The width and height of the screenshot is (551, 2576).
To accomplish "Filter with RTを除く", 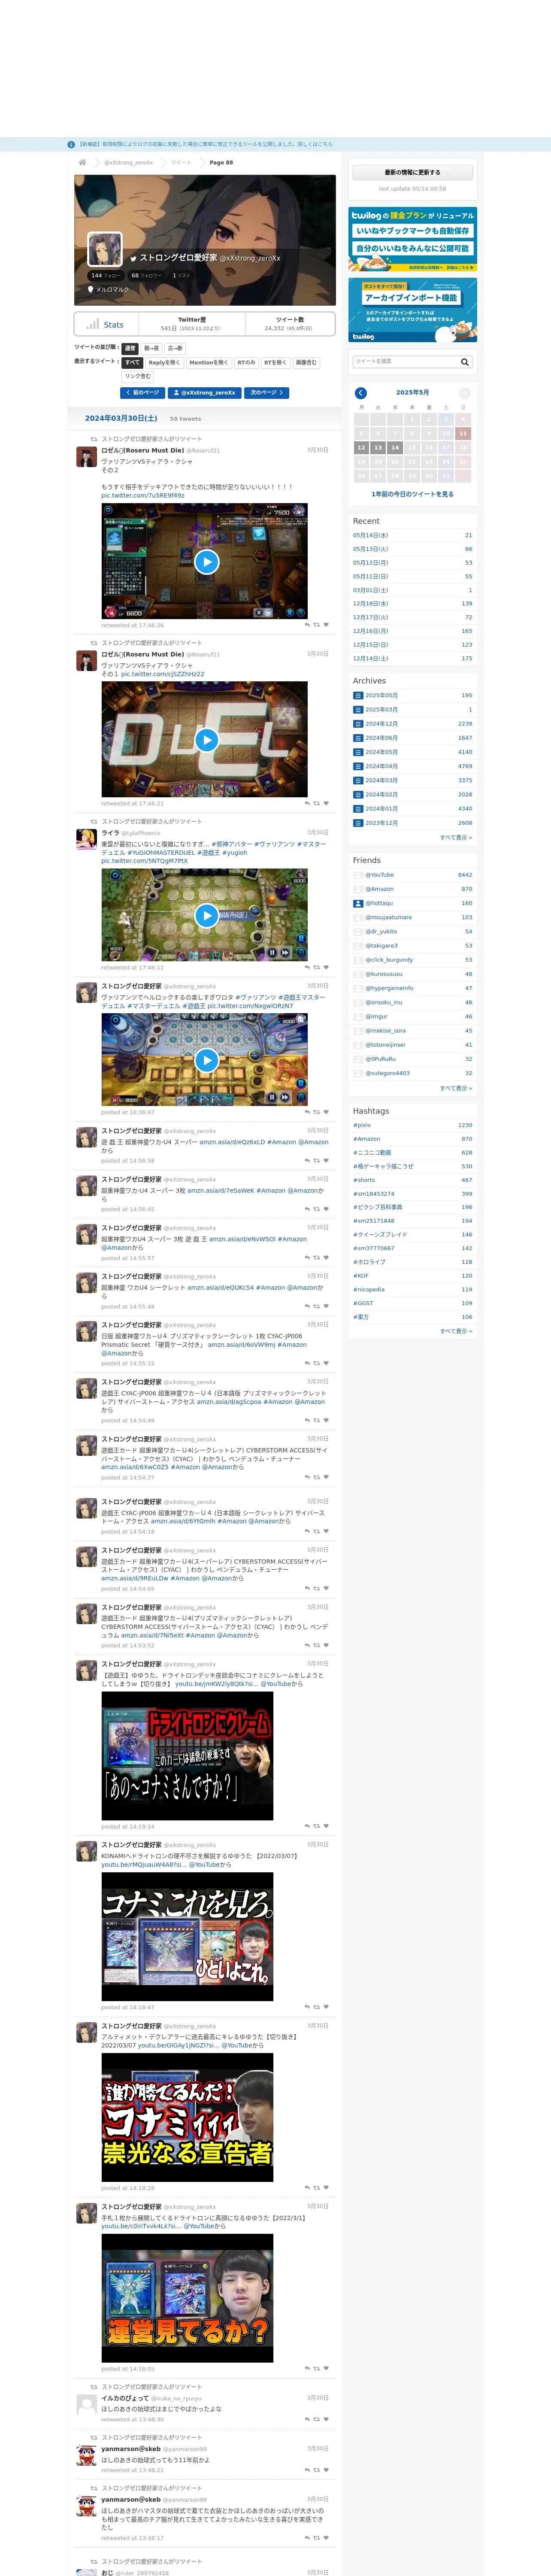I will (x=275, y=362).
